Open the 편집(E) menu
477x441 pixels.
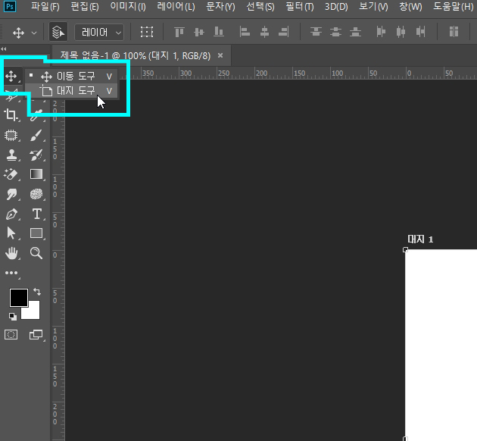(85, 6)
